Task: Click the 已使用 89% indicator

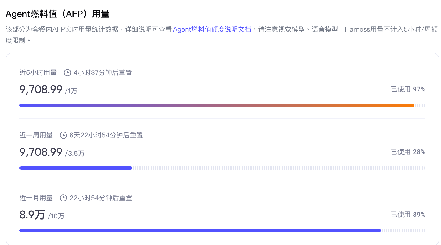Action: coord(408,215)
